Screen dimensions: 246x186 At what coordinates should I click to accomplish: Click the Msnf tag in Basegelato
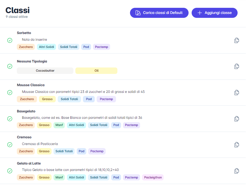pyautogui.click(x=59, y=125)
